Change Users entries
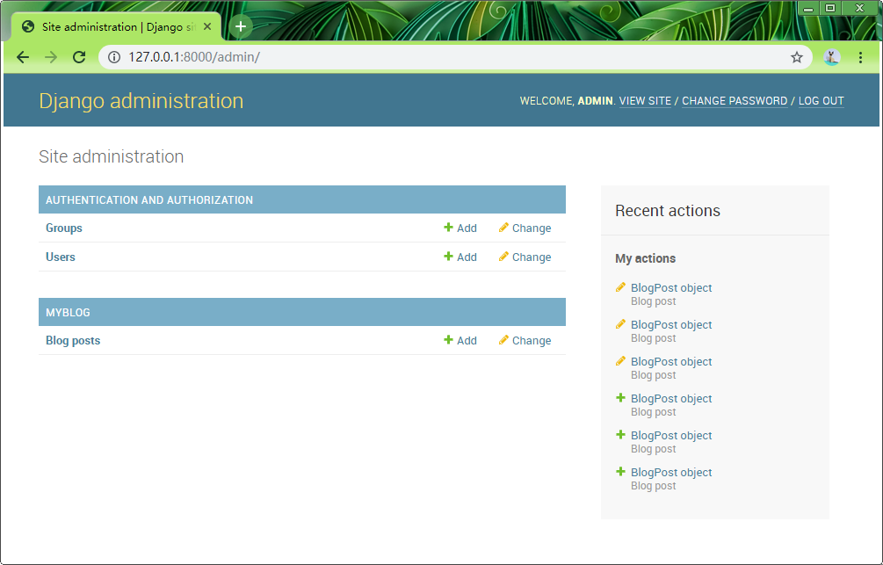 pyautogui.click(x=525, y=257)
